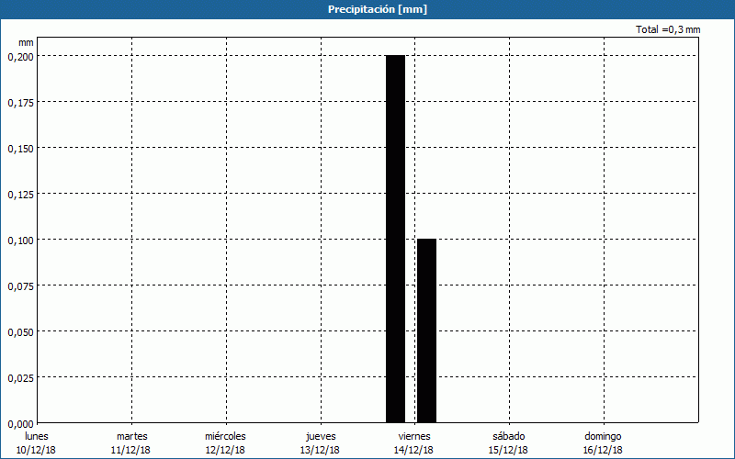Click the 14/12/18 date label
The width and height of the screenshot is (735, 459).
tap(413, 450)
